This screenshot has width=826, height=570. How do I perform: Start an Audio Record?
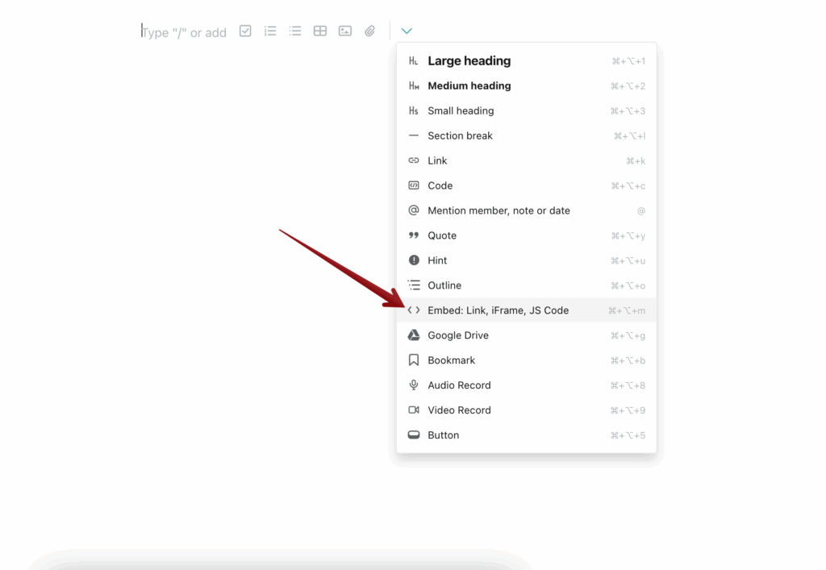coord(459,385)
